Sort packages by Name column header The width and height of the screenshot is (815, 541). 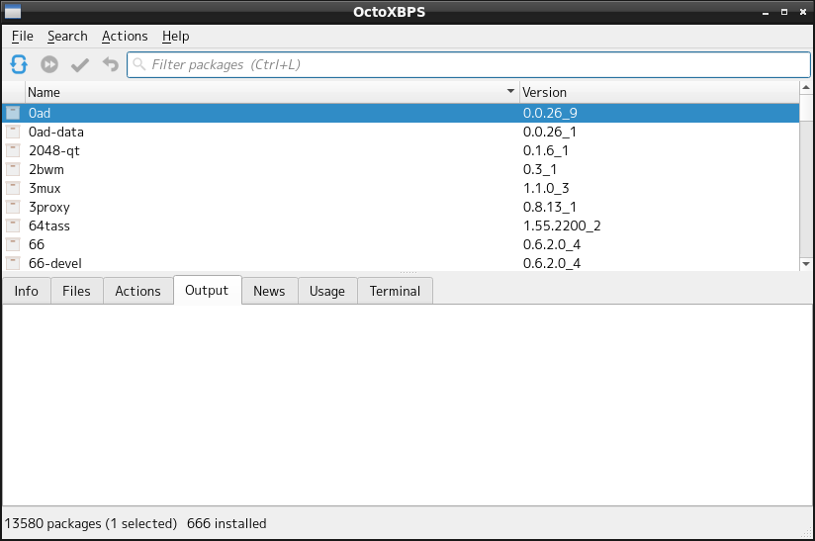pos(272,92)
